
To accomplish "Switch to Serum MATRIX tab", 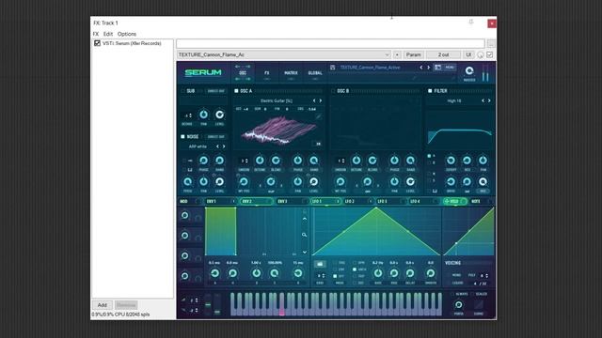I will (291, 73).
